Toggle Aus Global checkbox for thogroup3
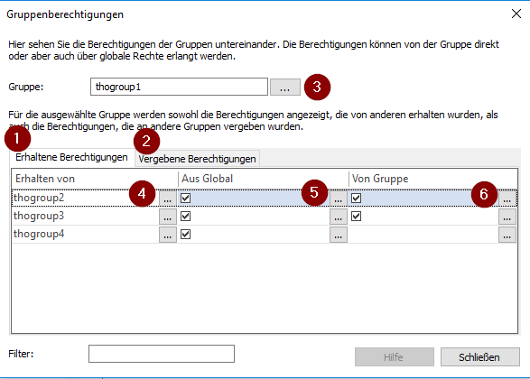This screenshot has height=379, width=530. click(x=186, y=217)
